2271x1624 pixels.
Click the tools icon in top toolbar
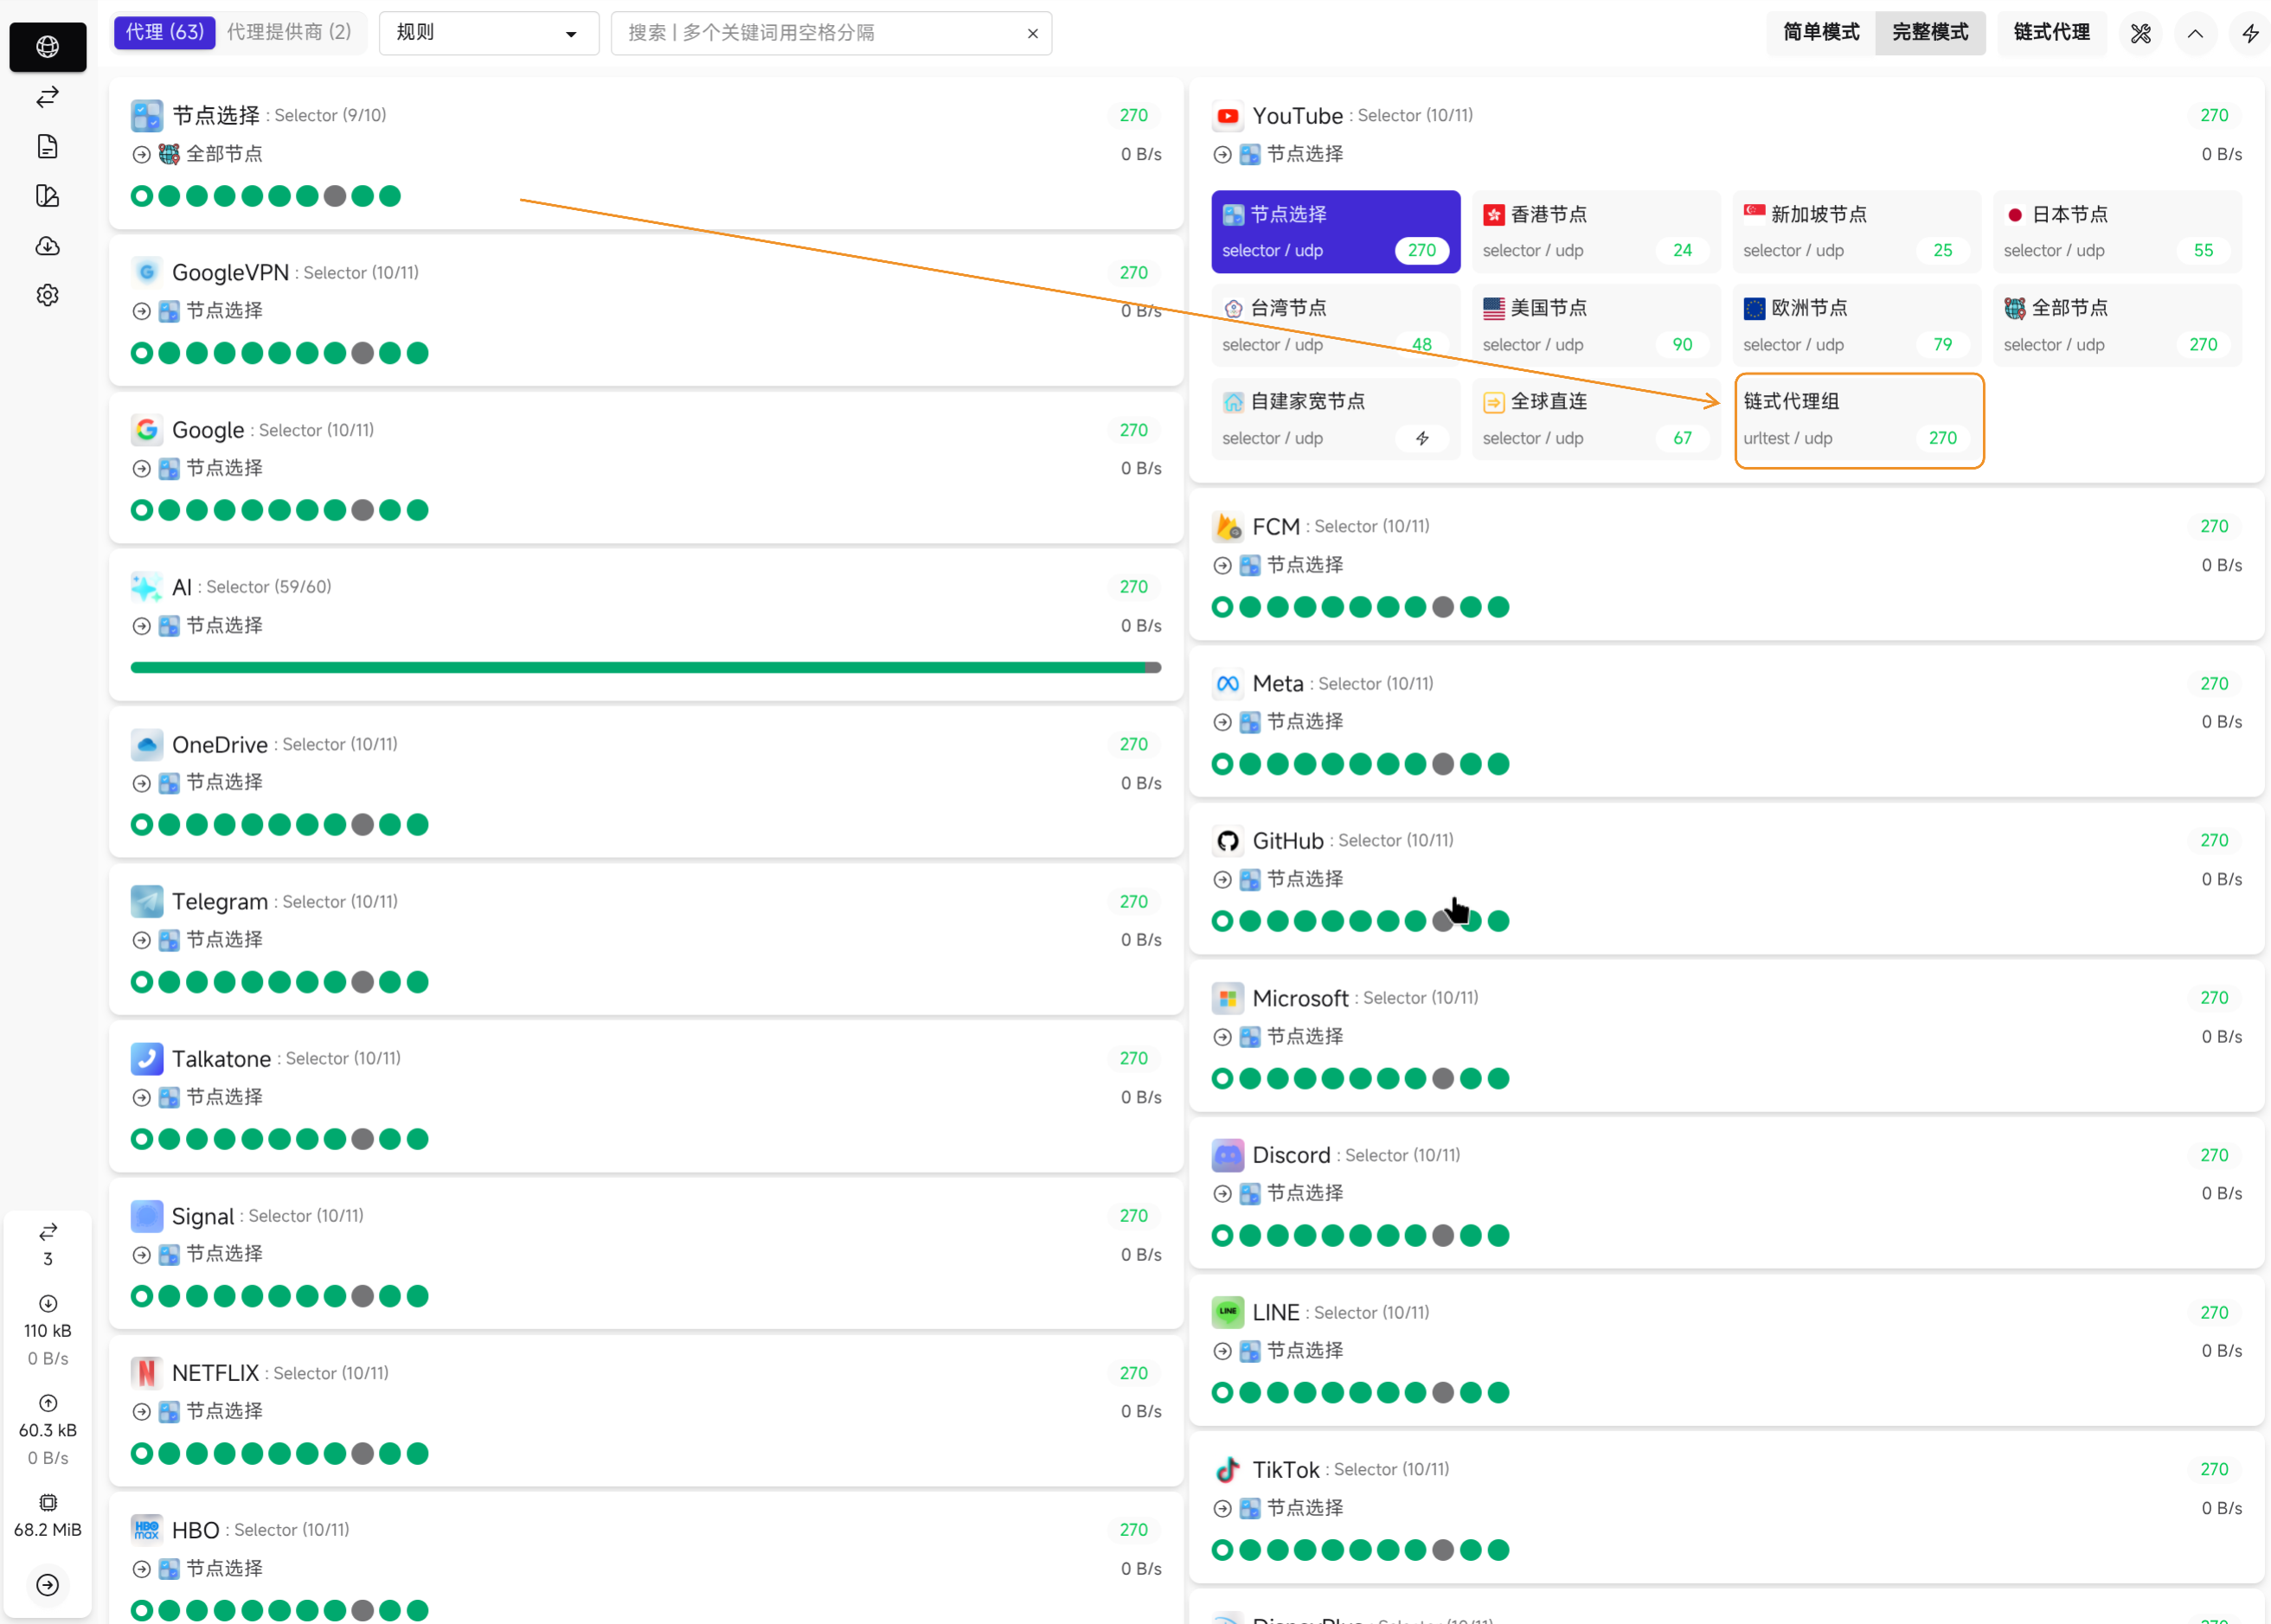click(x=2140, y=33)
